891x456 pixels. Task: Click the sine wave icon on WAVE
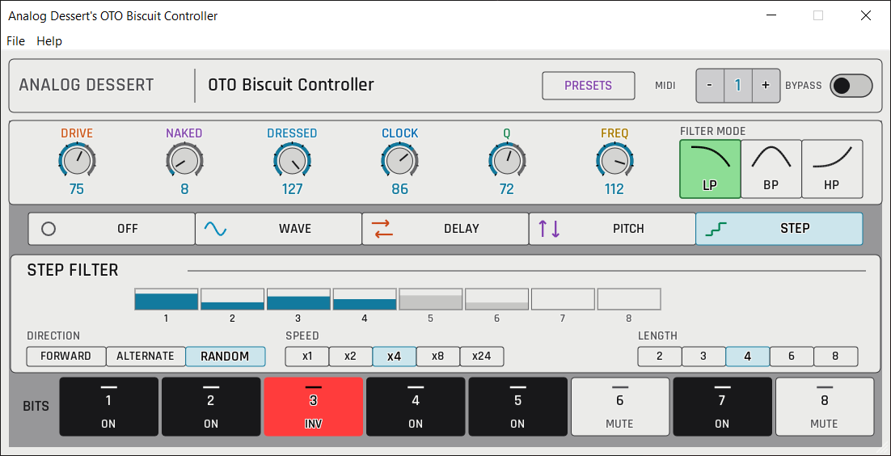[215, 229]
